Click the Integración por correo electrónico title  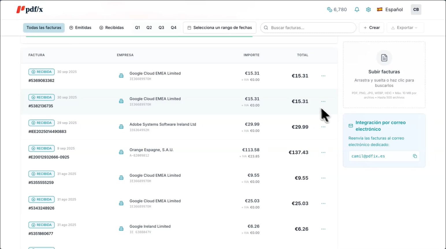380,126
